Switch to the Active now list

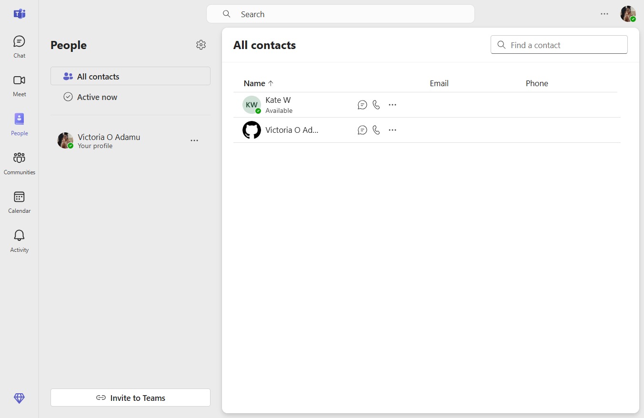click(x=131, y=97)
